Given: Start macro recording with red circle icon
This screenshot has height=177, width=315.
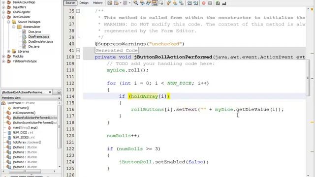Looking at the screenshot, I should click(203, 3).
